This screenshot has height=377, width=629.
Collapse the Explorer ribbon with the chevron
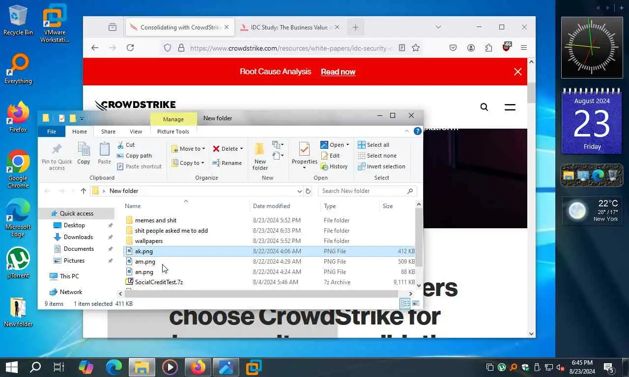407,131
